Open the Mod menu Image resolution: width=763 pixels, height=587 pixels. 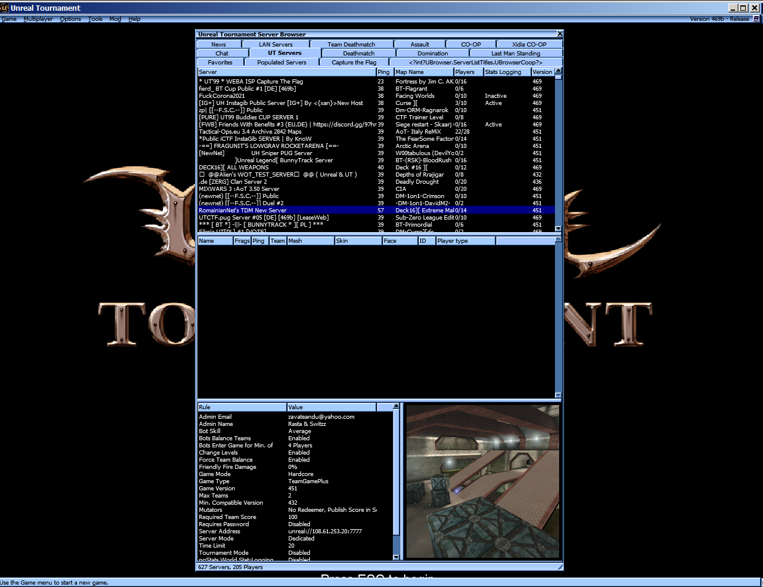114,18
